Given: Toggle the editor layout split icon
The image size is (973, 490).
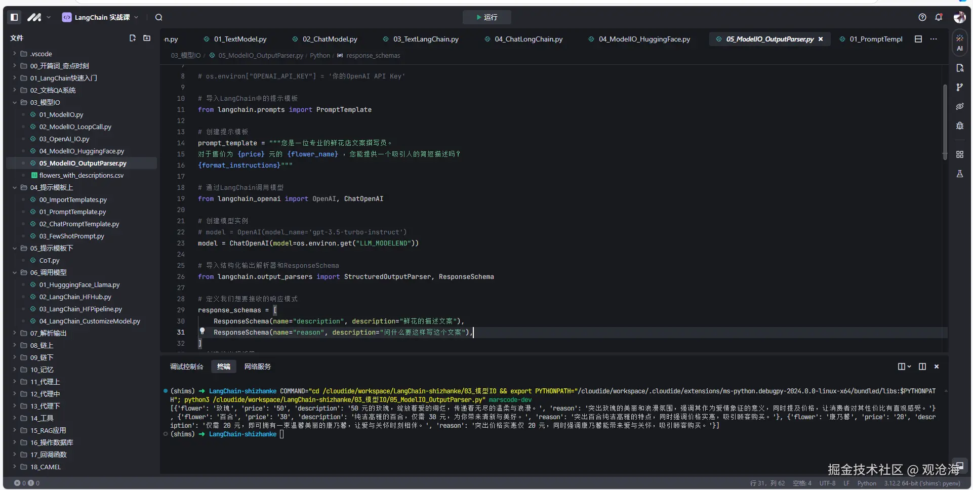Looking at the screenshot, I should (918, 39).
